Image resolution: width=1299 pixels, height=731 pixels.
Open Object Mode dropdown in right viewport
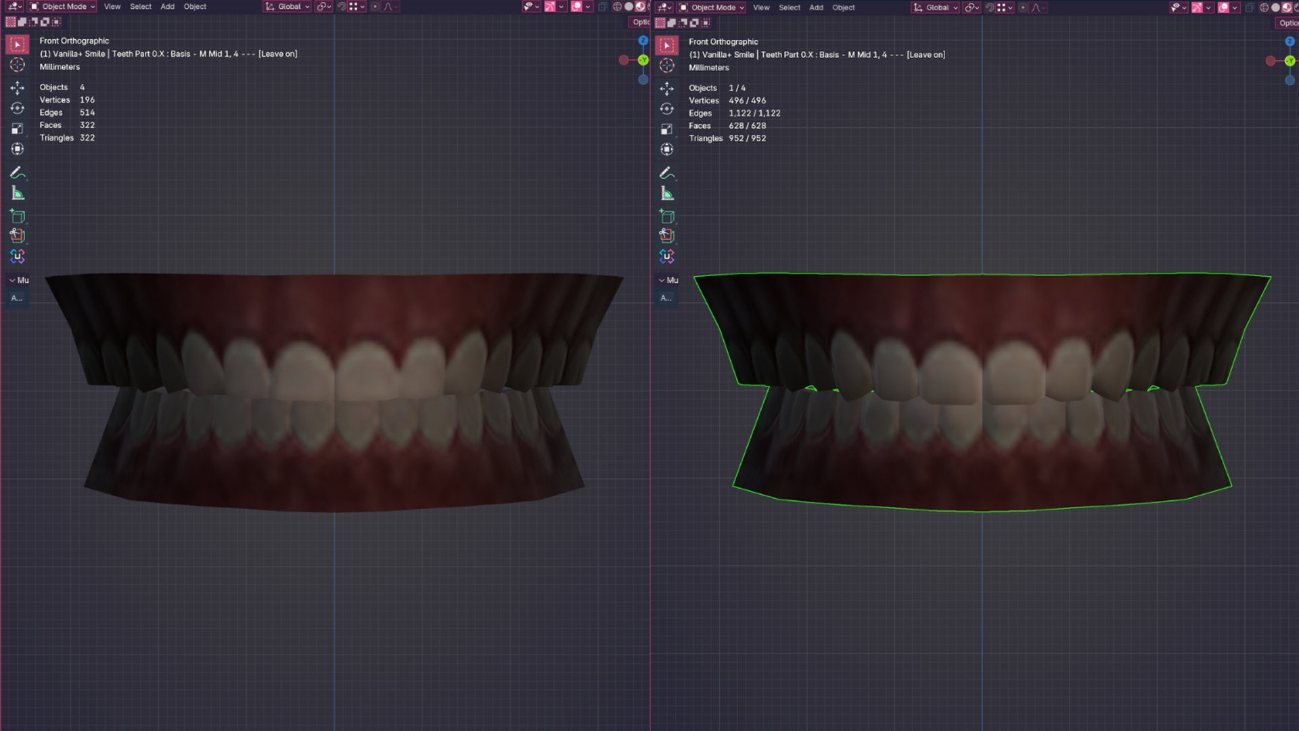(712, 7)
